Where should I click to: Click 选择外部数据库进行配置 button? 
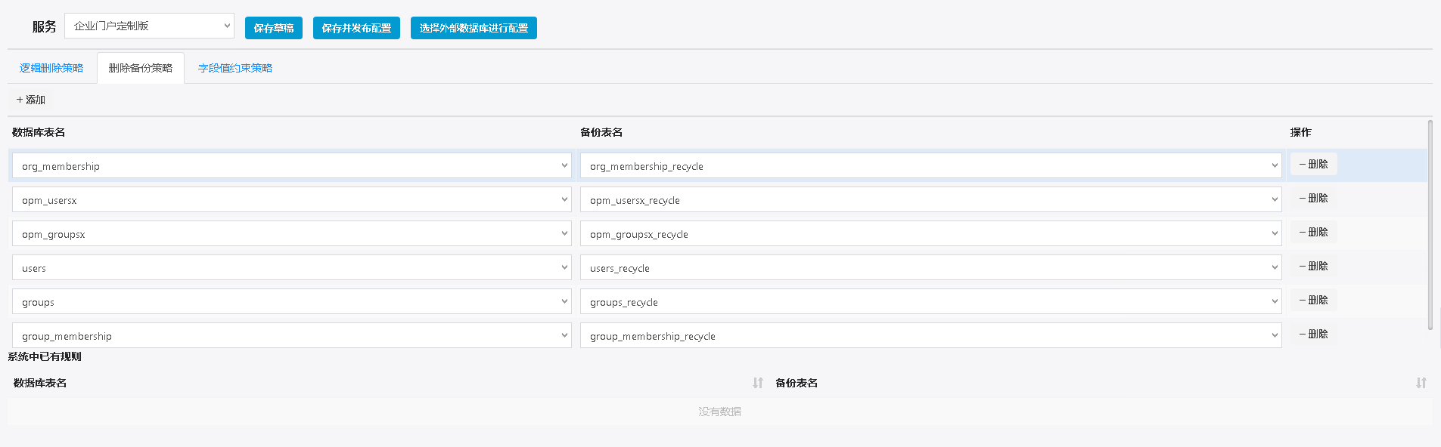pos(474,28)
